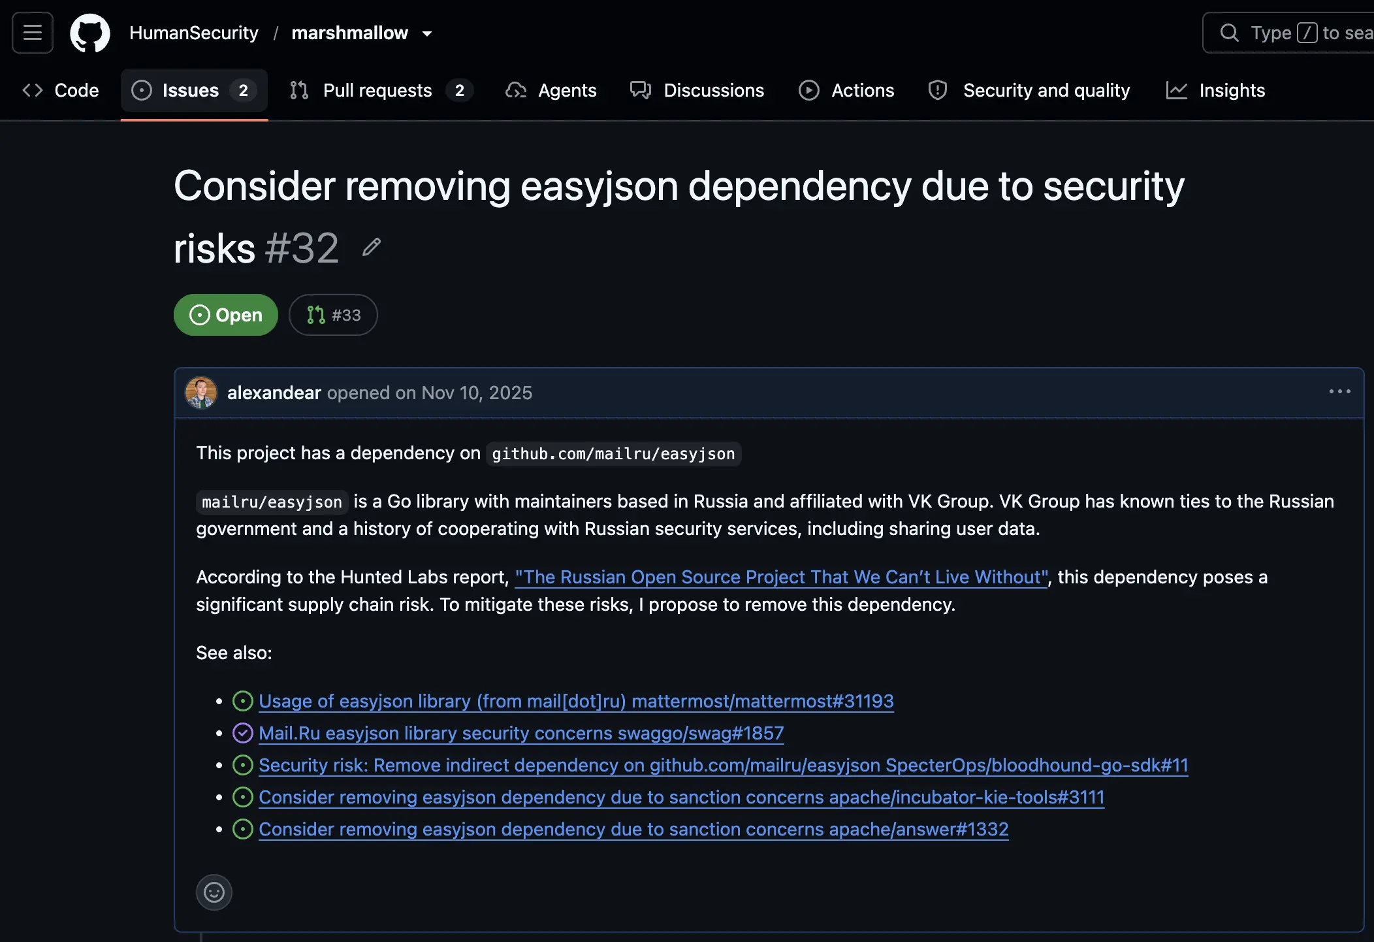This screenshot has width=1374, height=942.
Task: Open apache/incubator-kie-tools#3111 issue link
Action: 682,797
